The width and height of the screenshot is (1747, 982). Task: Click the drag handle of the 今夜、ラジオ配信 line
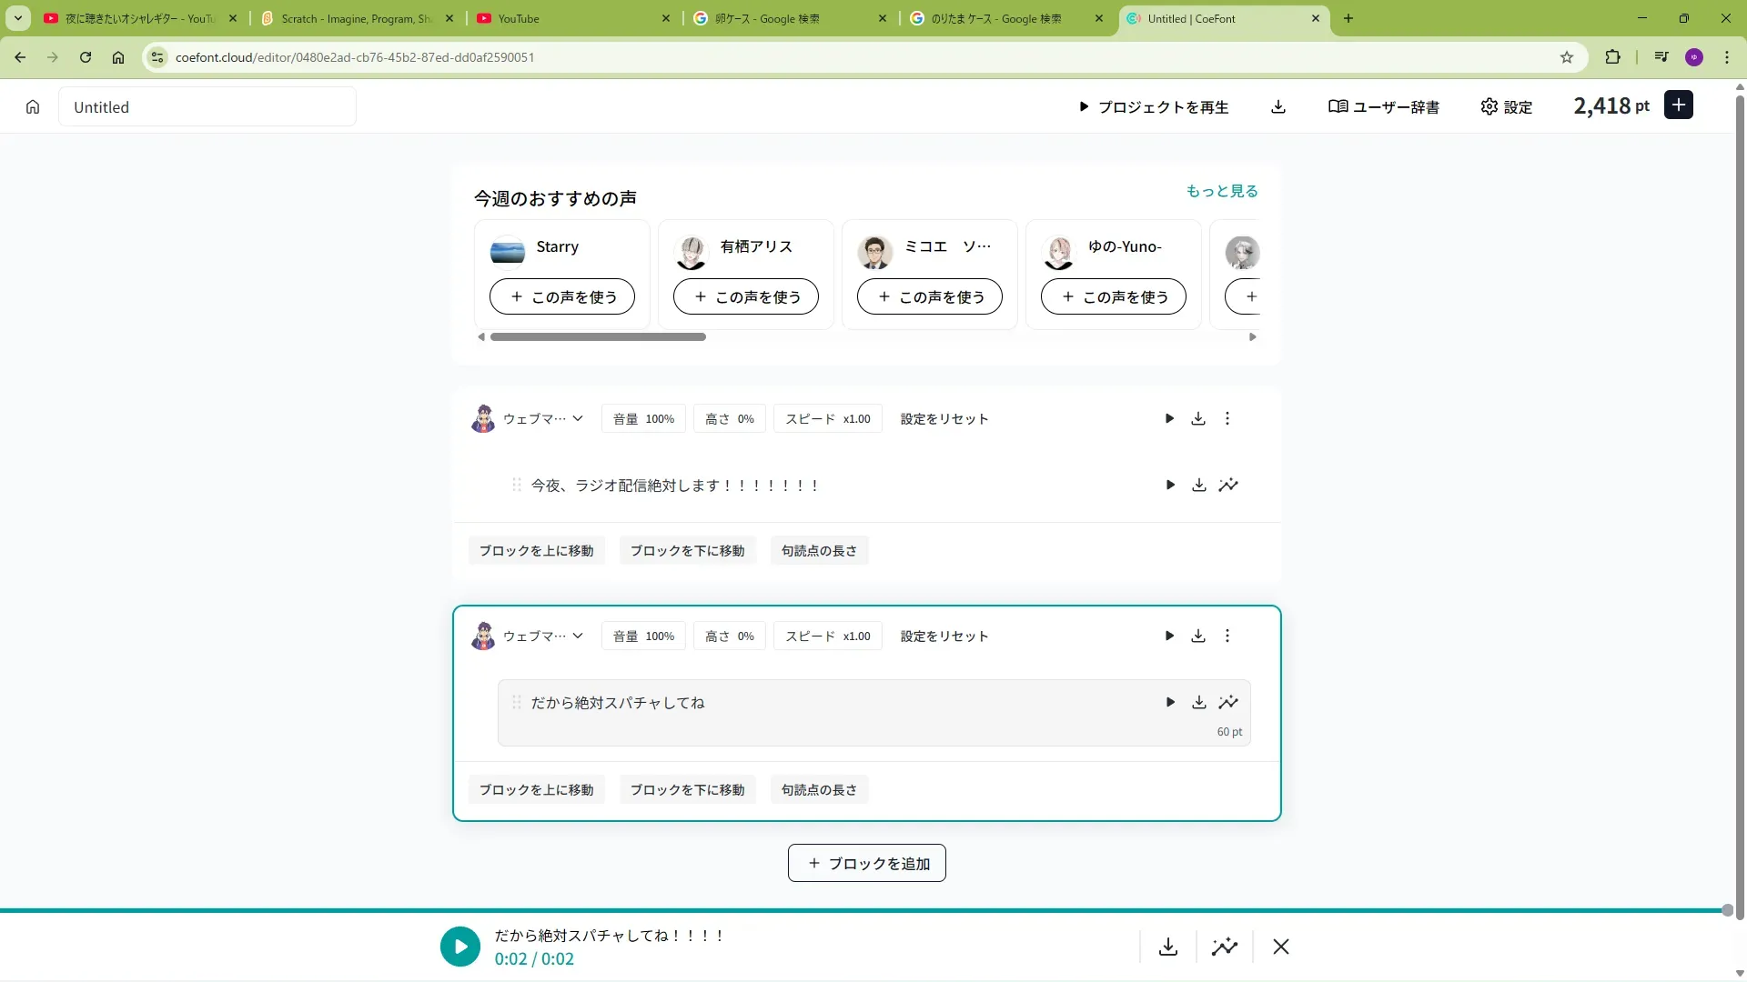[x=517, y=486]
